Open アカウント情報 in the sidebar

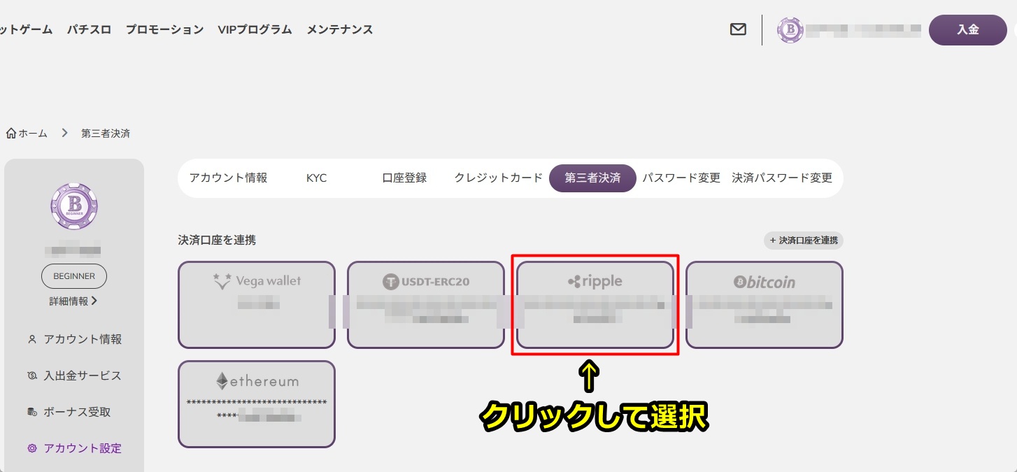pos(83,340)
